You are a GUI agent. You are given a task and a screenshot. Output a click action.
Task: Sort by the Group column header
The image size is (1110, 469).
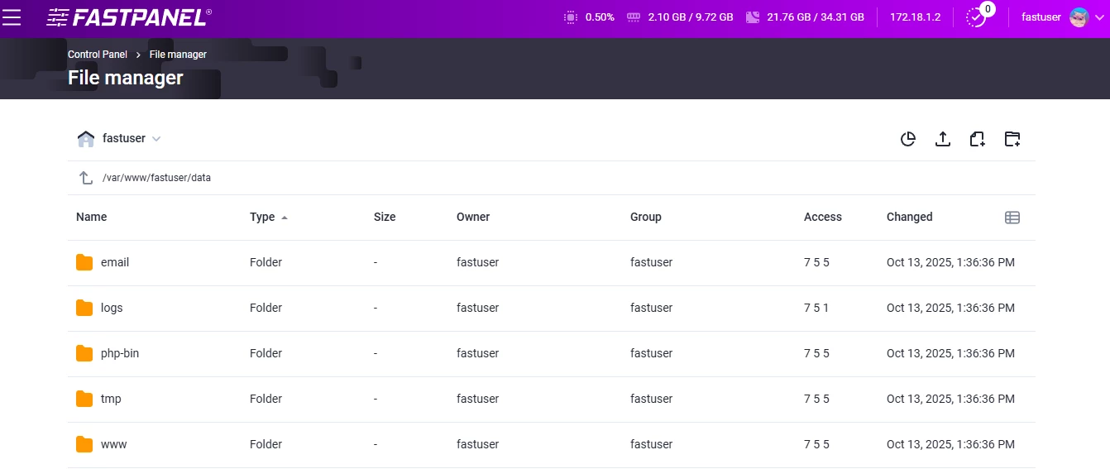pos(646,217)
